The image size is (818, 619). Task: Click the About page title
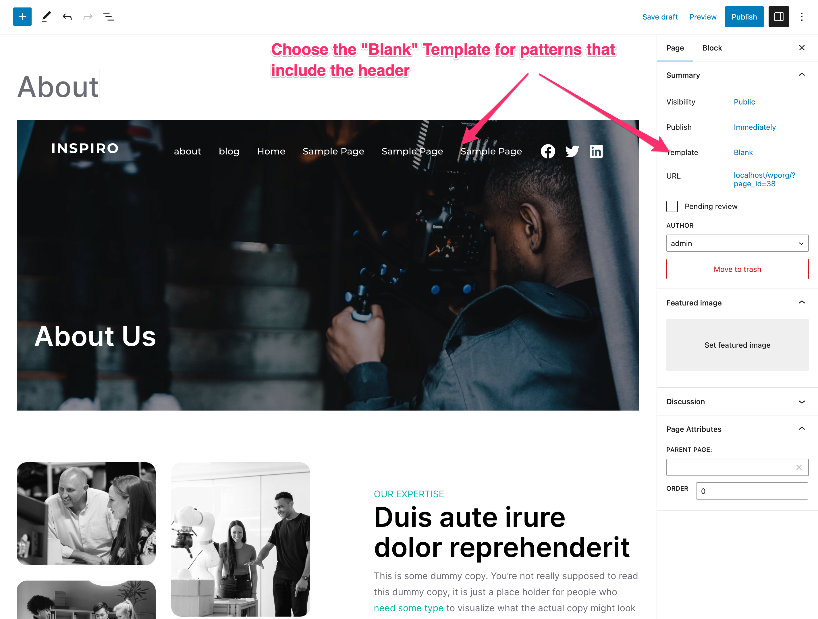point(58,87)
